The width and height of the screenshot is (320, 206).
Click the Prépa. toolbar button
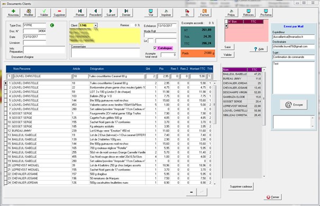(231, 13)
